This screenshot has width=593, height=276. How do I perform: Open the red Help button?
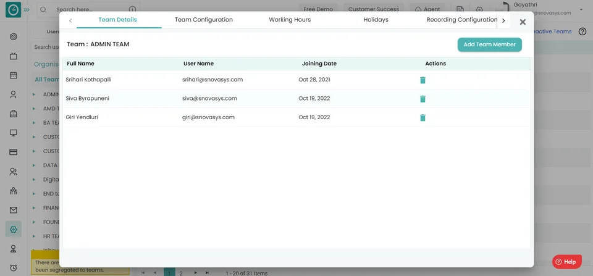pos(566,262)
